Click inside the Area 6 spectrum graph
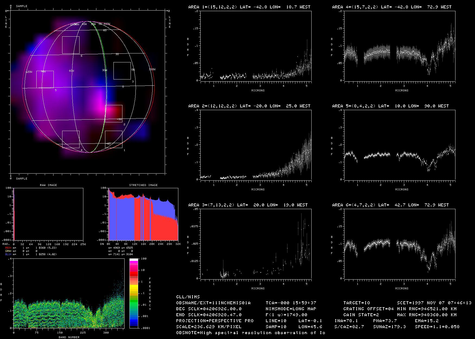 coord(400,244)
